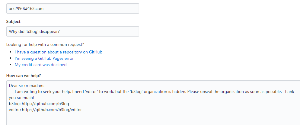Click bullet beside GitHub Pages error link
Image resolution: width=300 pixels, height=125 pixels.
(x=11, y=59)
